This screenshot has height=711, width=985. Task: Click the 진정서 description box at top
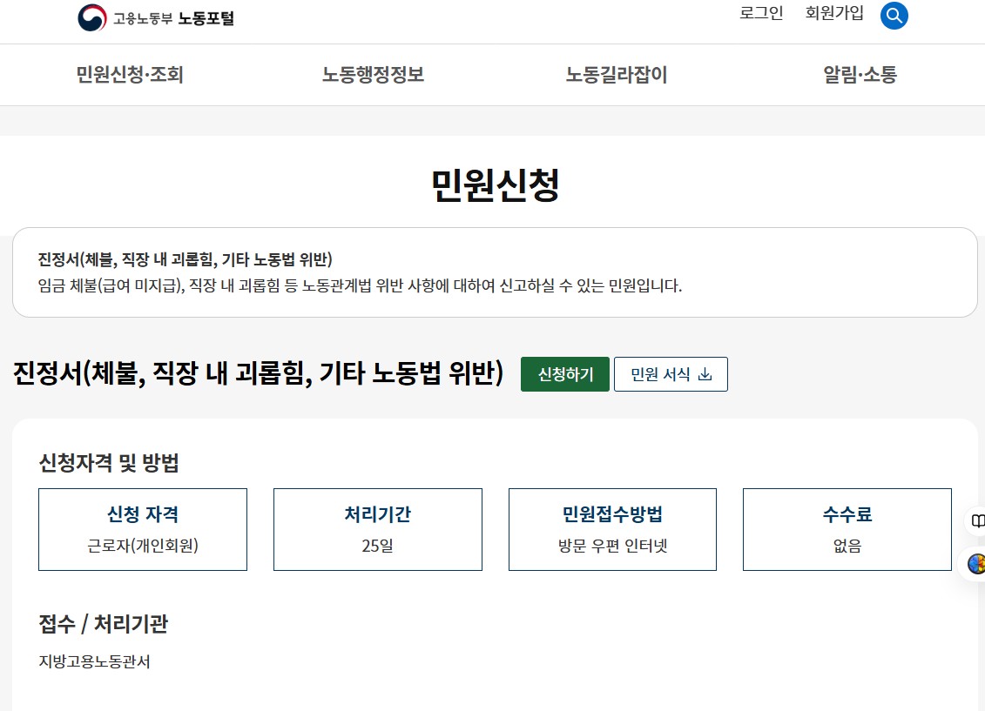(x=492, y=271)
